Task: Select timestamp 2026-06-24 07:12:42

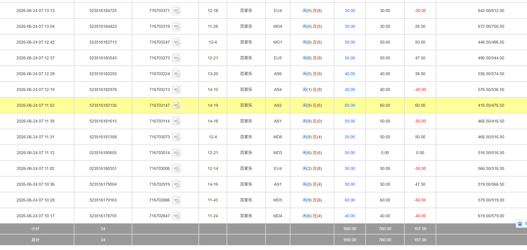Action: [35, 42]
